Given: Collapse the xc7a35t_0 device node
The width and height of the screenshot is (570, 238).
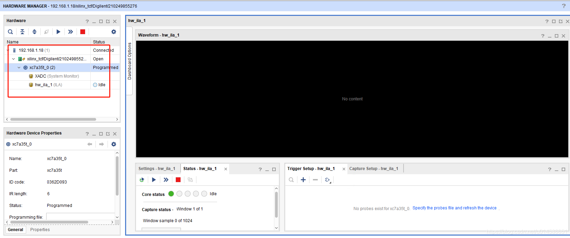Looking at the screenshot, I should [x=19, y=68].
